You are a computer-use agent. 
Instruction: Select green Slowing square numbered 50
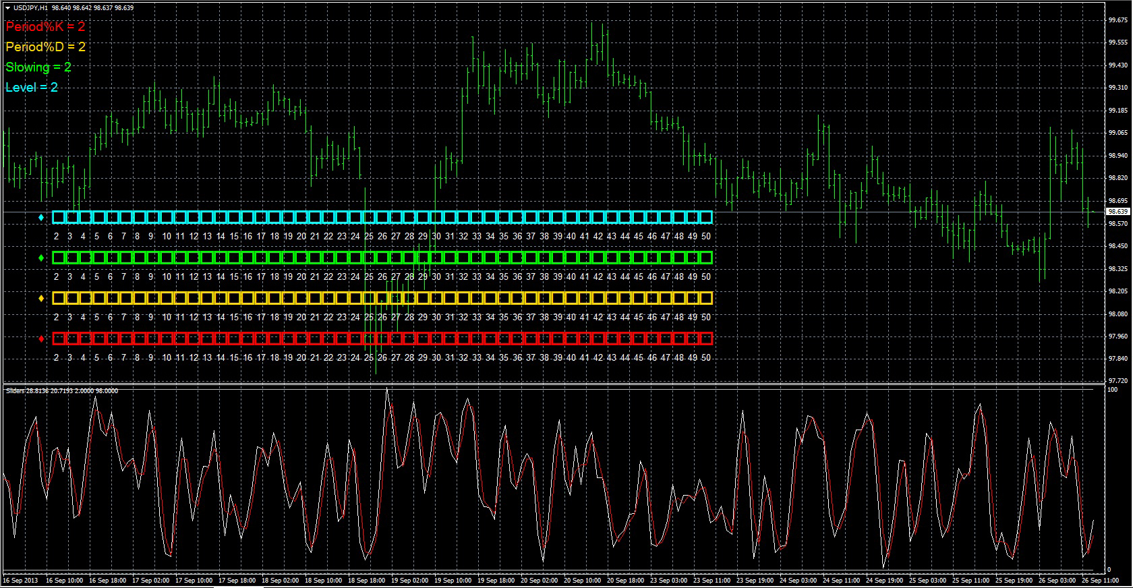(x=706, y=258)
